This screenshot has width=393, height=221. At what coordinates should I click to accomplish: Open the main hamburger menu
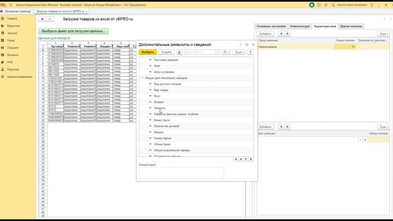[x=10, y=5]
